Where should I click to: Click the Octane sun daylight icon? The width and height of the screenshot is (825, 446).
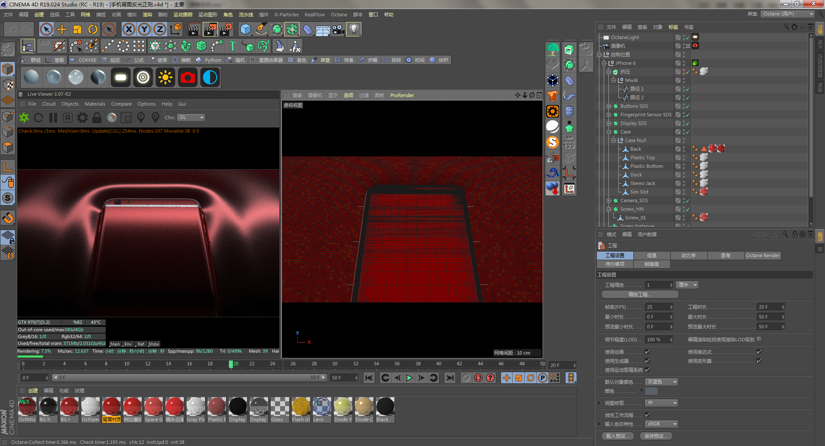(165, 78)
